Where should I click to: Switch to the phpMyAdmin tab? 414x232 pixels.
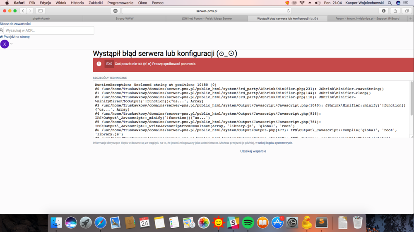41,19
